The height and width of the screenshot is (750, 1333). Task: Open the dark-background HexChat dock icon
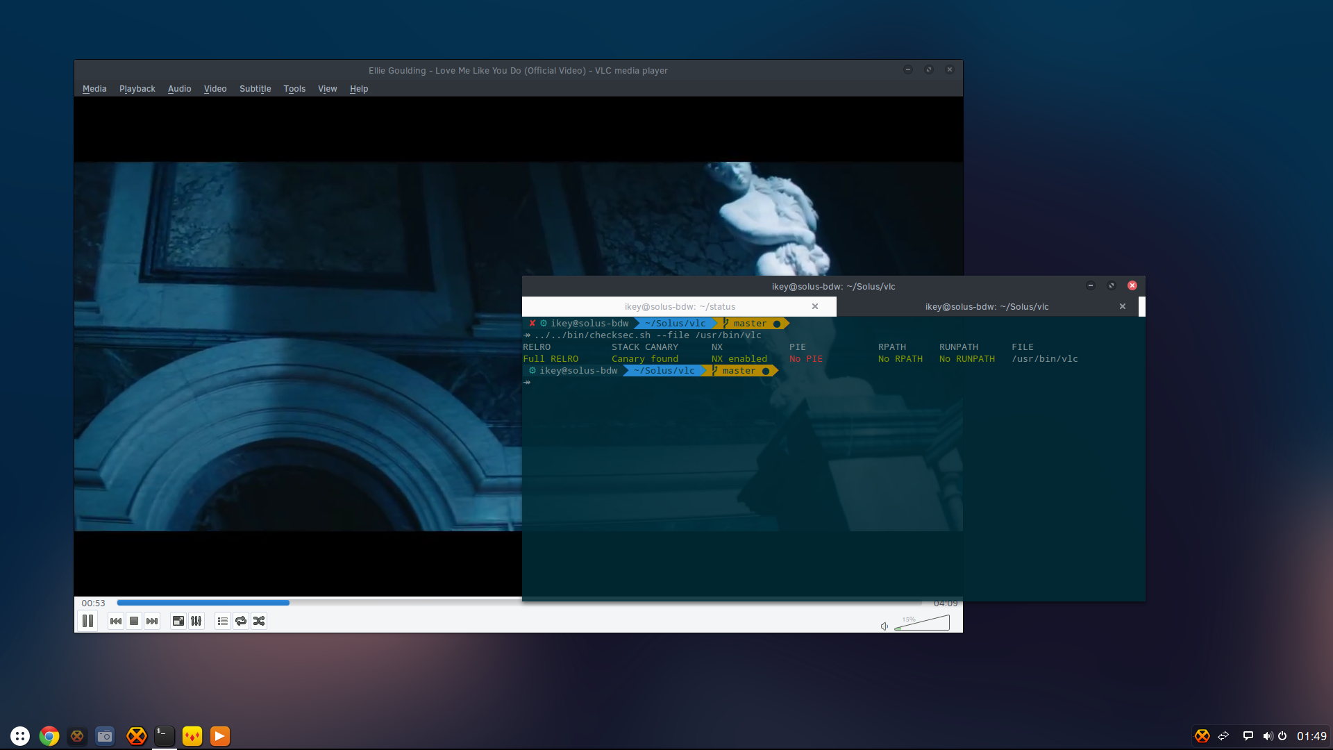pos(77,736)
